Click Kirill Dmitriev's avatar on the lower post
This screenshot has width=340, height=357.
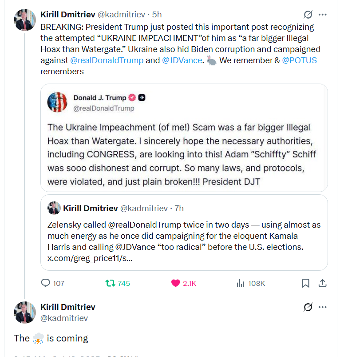pos(24,312)
